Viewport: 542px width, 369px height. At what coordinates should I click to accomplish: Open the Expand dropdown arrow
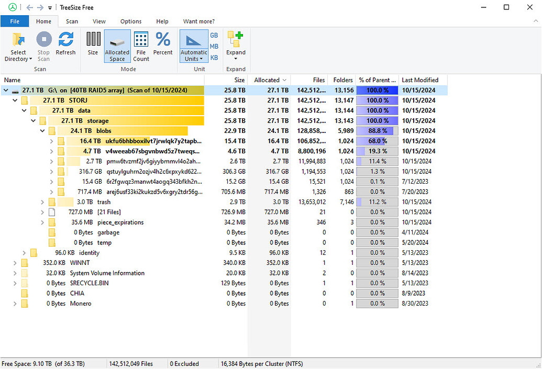[236, 59]
